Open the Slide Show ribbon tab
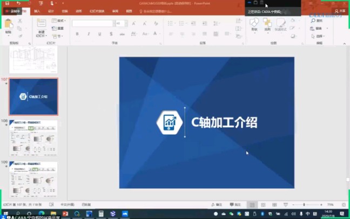 (x=97, y=11)
